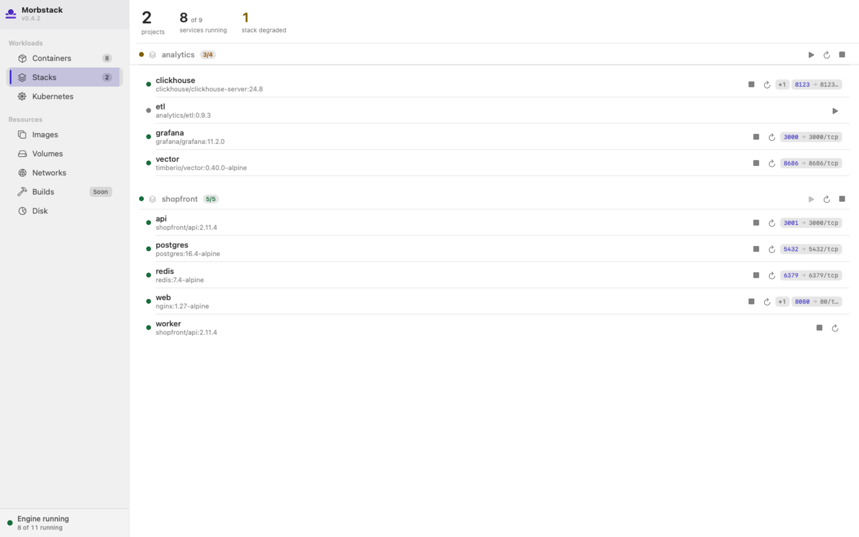
Task: Stop the redis service
Action: coord(756,275)
